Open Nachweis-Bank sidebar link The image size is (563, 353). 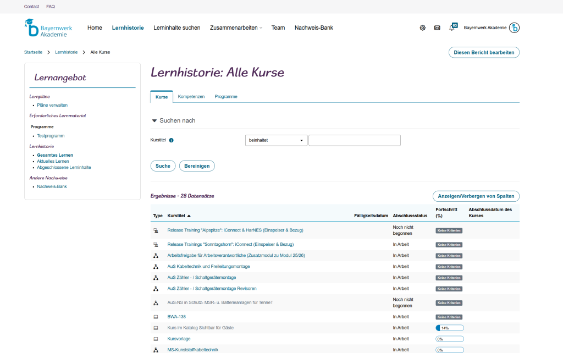[52, 186]
